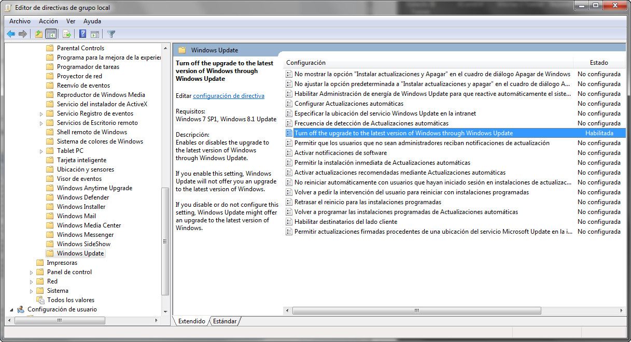Click the Impresoras folder icon

(x=40, y=263)
